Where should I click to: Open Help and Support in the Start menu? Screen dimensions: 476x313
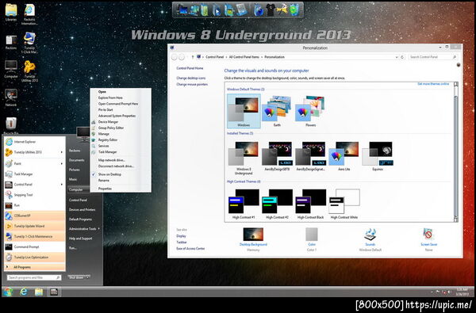coord(80,239)
